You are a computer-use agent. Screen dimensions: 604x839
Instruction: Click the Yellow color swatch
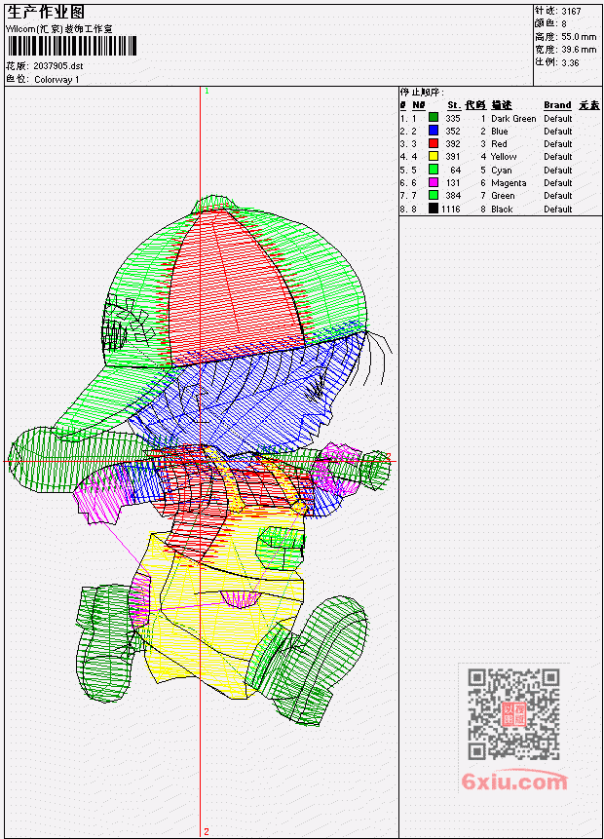click(434, 156)
